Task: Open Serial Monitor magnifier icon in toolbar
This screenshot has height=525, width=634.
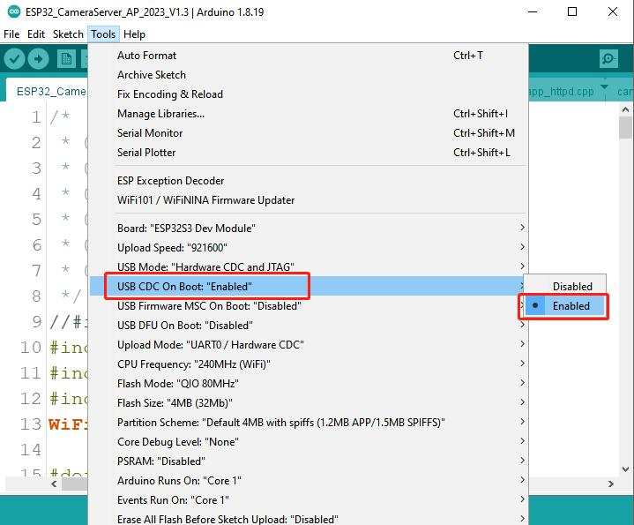Action: (x=608, y=59)
